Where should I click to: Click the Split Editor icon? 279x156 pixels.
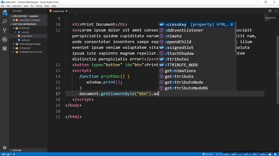pos(270,11)
